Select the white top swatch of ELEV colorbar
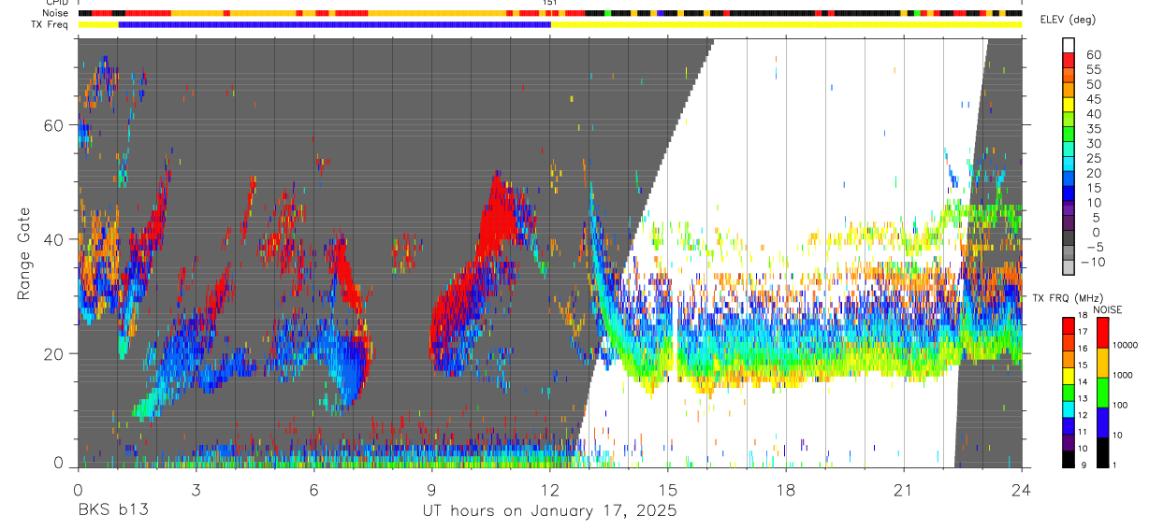The height and width of the screenshot is (530, 1149). click(x=1069, y=46)
